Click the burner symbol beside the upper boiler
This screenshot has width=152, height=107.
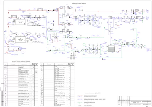click(x=29, y=22)
